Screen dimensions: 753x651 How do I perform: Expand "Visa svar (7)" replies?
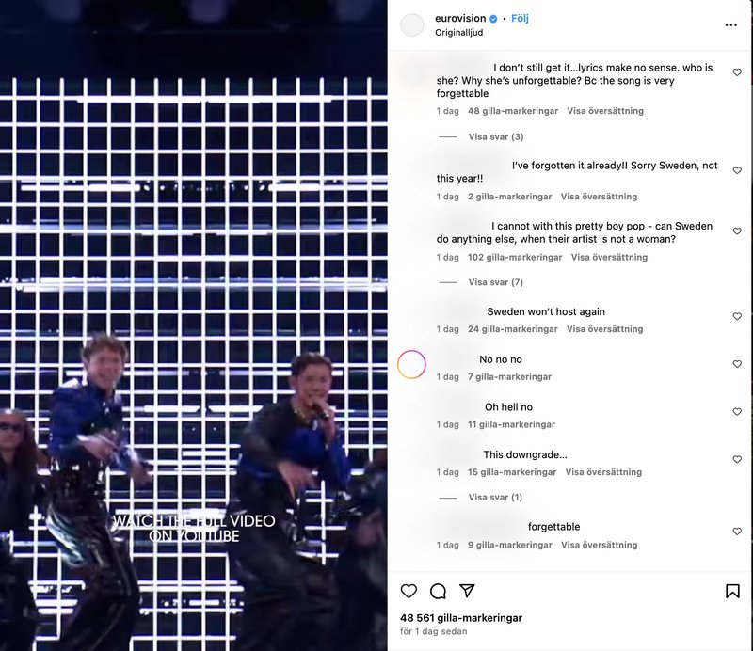(496, 282)
